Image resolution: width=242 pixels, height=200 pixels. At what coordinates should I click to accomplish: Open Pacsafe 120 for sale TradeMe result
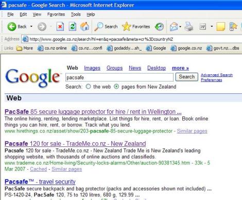click(75, 144)
